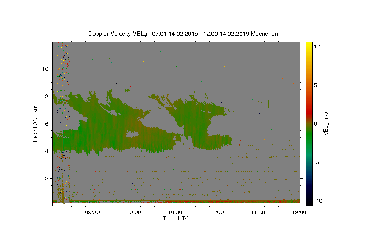
Task: Click the height axis label '4'
Action: click(46, 151)
